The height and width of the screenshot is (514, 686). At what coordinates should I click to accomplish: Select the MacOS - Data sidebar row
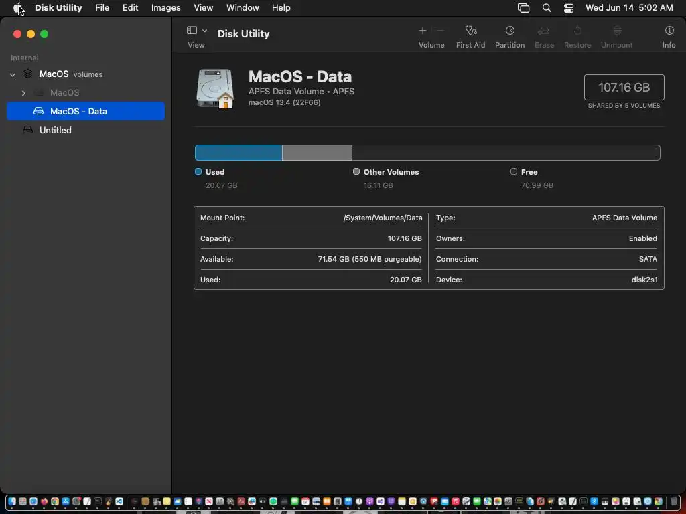(x=86, y=111)
